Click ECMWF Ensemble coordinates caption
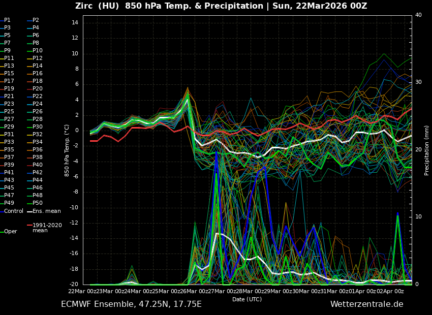Viewport: 432px width, 315px height. point(131,304)
